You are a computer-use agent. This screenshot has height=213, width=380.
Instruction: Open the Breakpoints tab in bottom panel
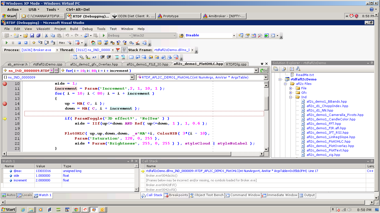pyautogui.click(x=176, y=195)
